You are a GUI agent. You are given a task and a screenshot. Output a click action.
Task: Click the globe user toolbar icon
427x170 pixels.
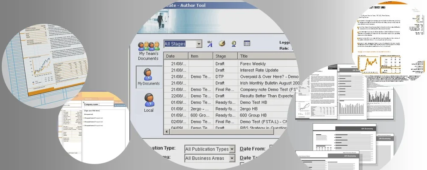tap(234, 44)
